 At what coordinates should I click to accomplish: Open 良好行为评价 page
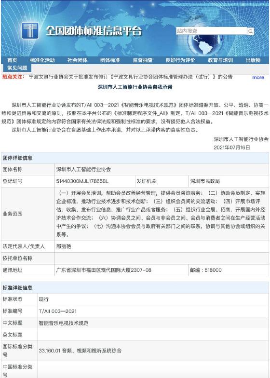[x=180, y=60]
